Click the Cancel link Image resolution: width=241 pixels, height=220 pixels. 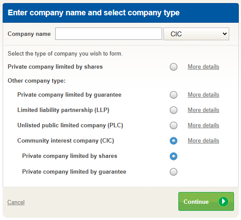click(x=16, y=202)
